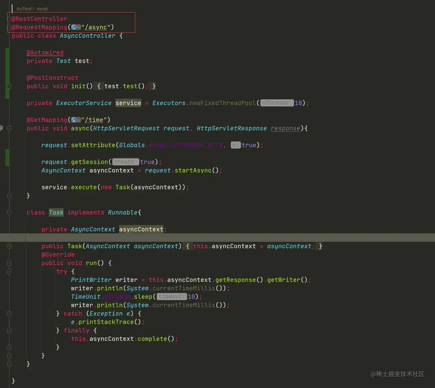Click the "nThreads:" parameter hint
Screen dimensions: 435x388
(x=277, y=103)
